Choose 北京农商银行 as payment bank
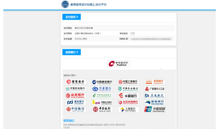 click(x=128, y=103)
